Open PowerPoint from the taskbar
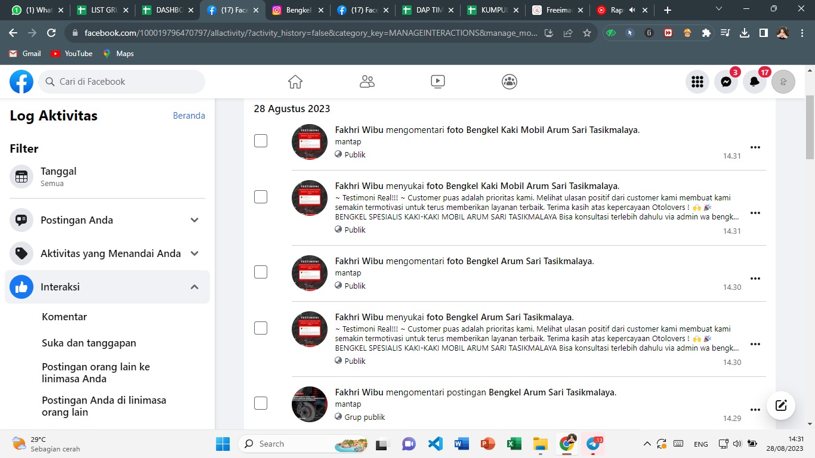Image resolution: width=815 pixels, height=458 pixels. pos(488,444)
